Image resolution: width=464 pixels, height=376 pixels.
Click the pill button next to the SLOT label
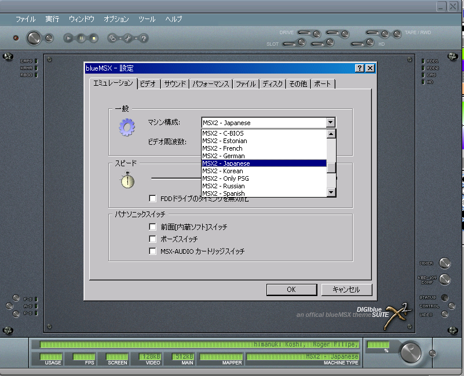pyautogui.click(x=289, y=44)
